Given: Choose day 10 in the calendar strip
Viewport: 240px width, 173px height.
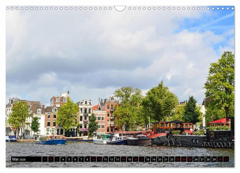Looking at the screenshot, I should coord(99,159).
